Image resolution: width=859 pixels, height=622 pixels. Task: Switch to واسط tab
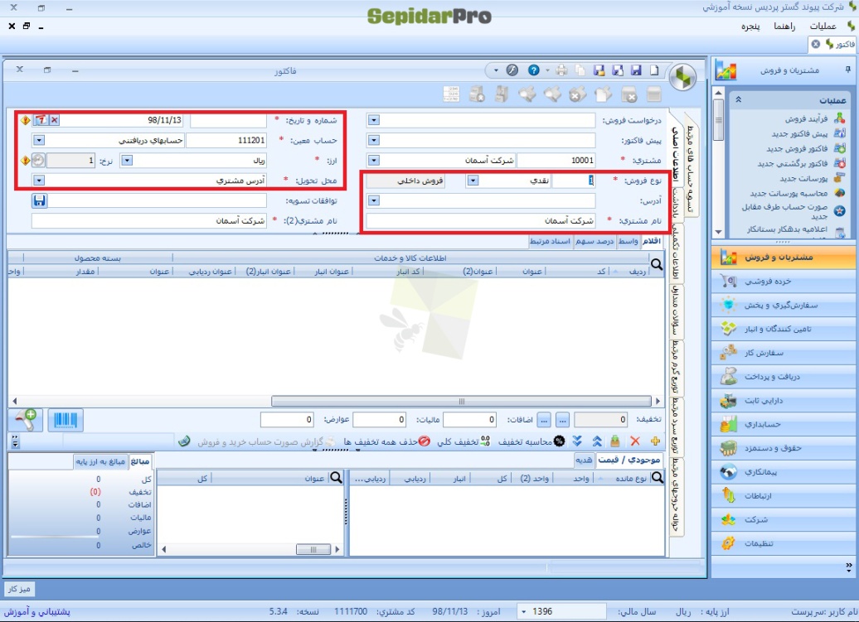pos(628,241)
